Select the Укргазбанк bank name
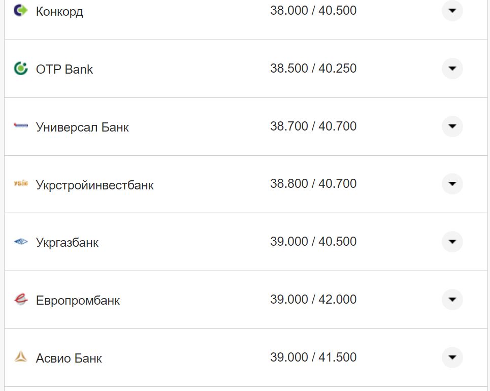 [67, 243]
